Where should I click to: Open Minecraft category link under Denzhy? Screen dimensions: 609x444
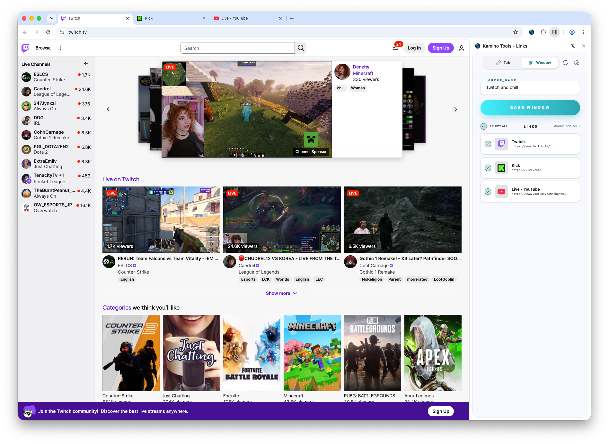click(363, 73)
